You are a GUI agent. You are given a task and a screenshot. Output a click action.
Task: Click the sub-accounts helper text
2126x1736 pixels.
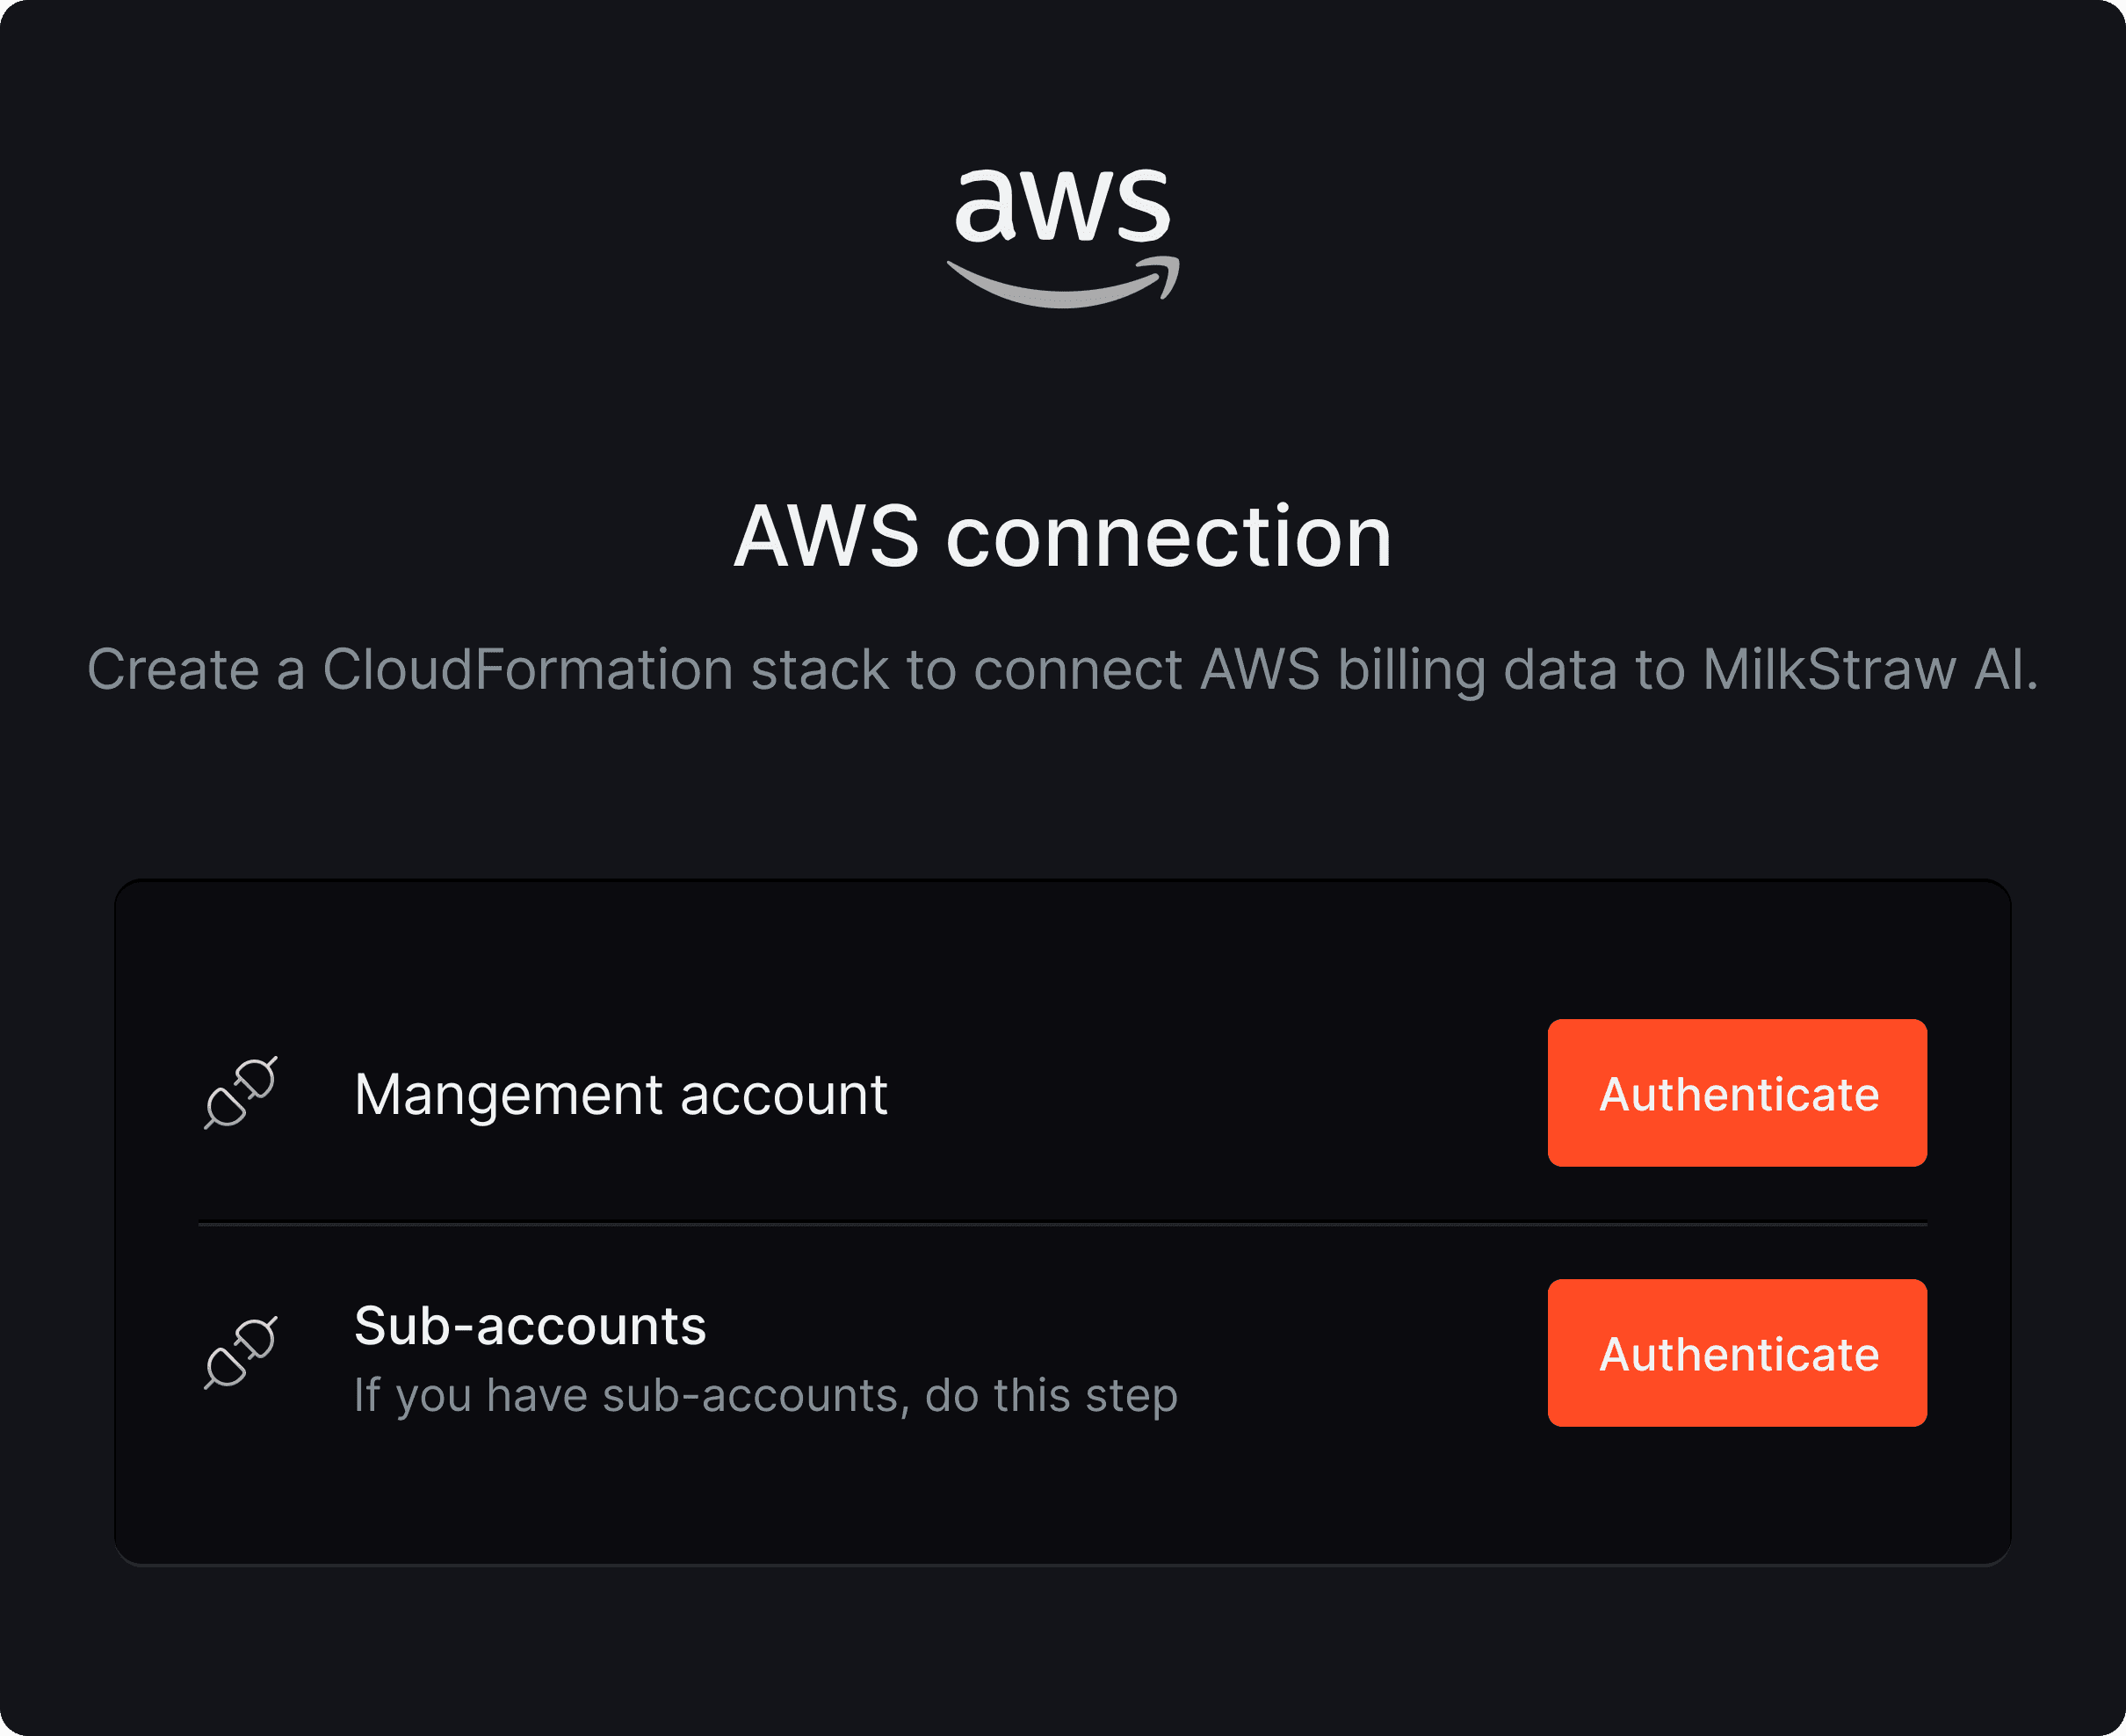(766, 1394)
